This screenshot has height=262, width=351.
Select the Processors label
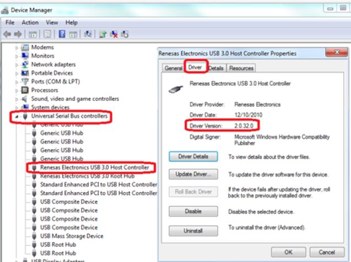(x=45, y=90)
